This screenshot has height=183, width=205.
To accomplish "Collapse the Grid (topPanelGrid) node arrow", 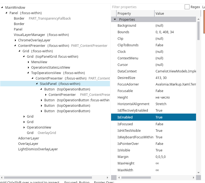I will coord(24,56).
